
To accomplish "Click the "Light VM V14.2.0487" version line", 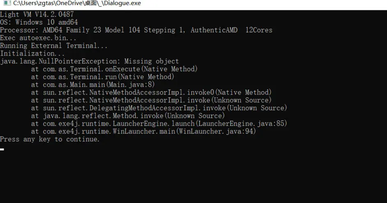I will [37, 14].
